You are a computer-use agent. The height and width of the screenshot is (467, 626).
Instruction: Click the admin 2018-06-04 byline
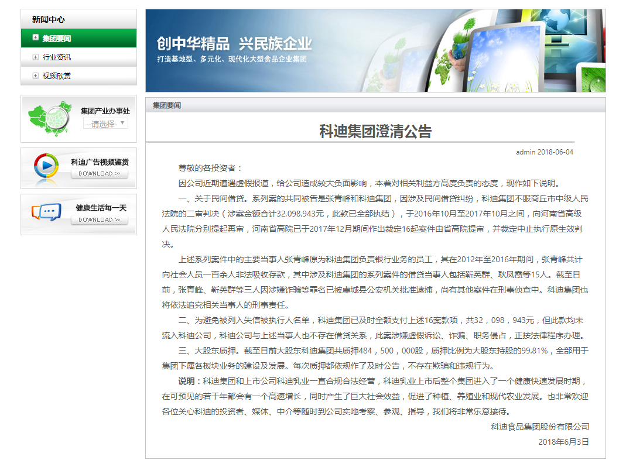[545, 152]
